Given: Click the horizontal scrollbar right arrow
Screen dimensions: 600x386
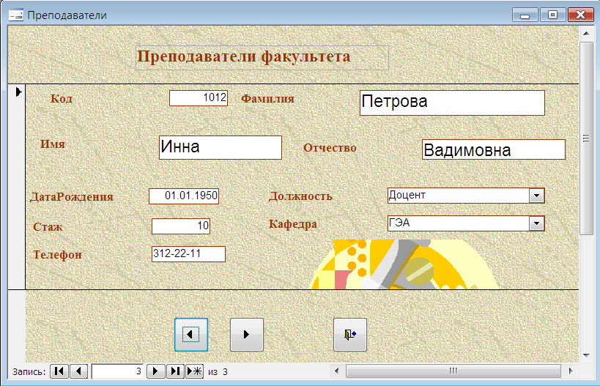Looking at the screenshot, I should click(x=571, y=371).
